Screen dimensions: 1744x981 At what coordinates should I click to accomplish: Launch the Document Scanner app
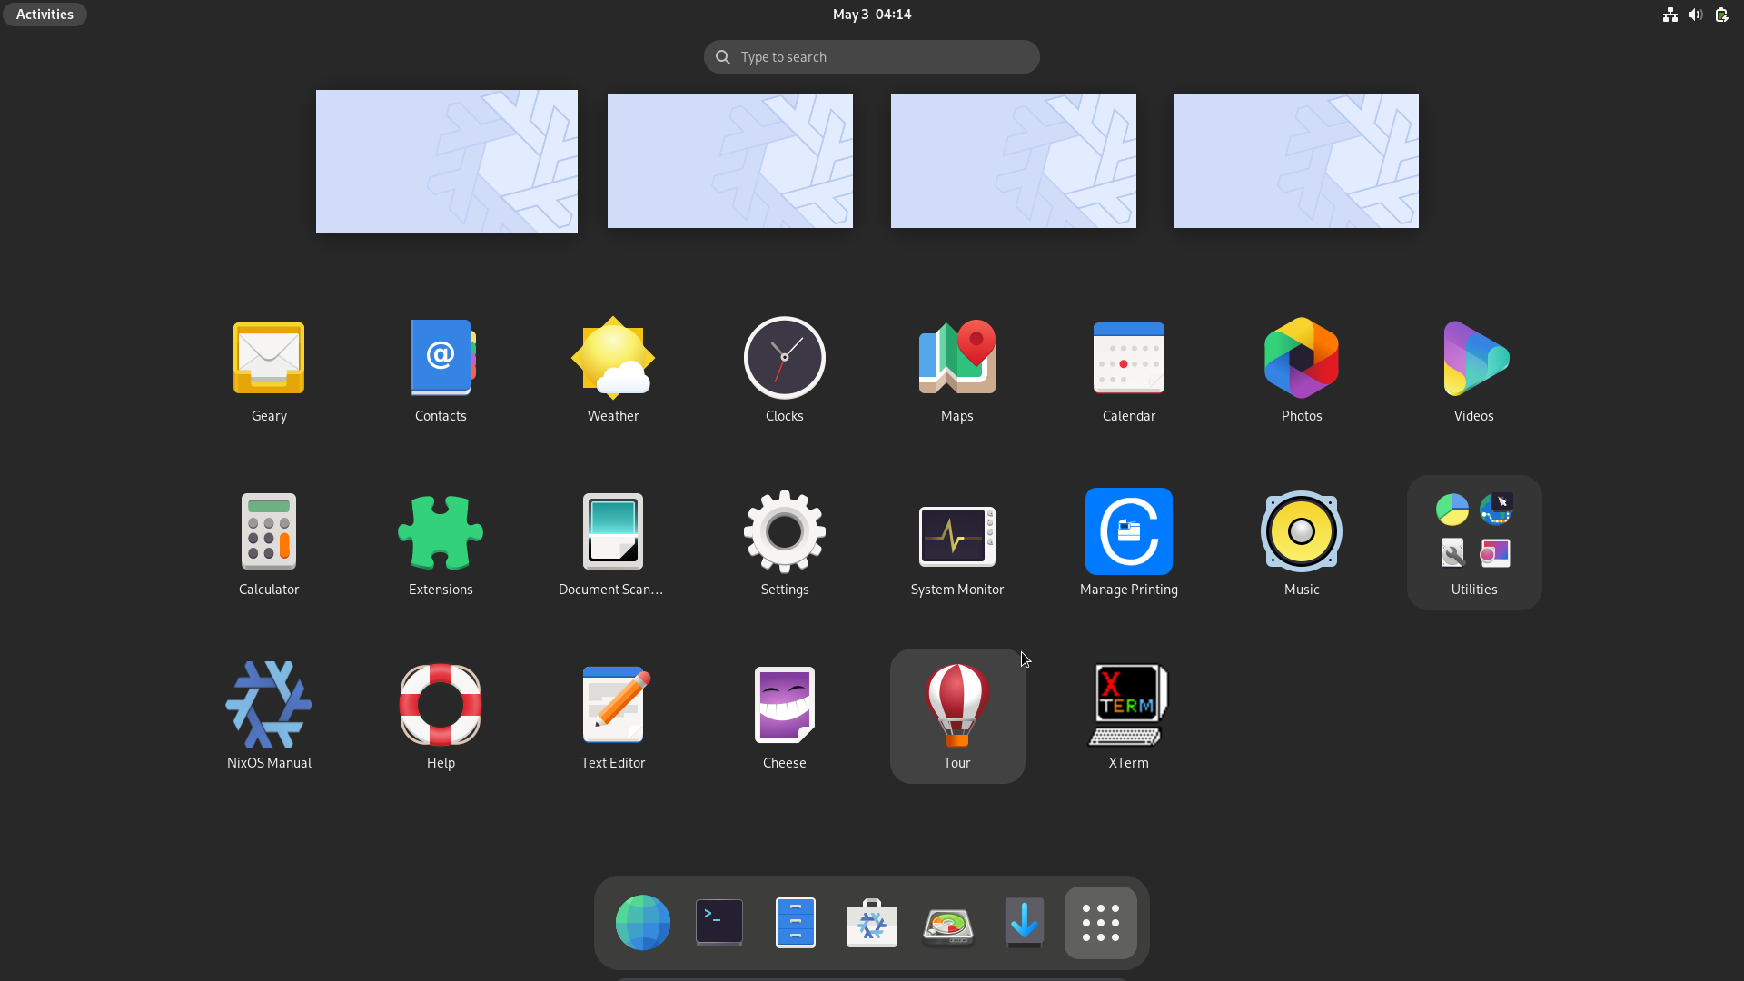click(613, 532)
